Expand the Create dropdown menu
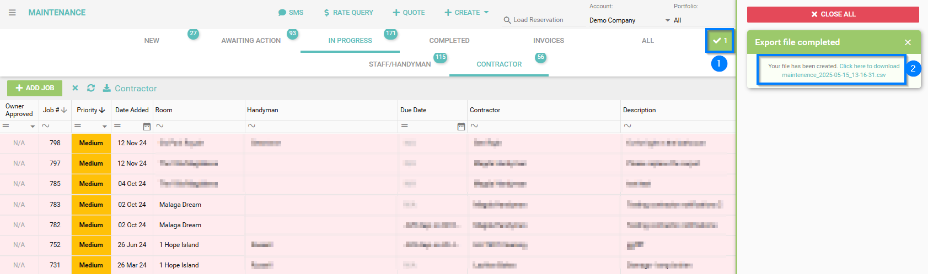Image resolution: width=928 pixels, height=274 pixels. tap(466, 13)
